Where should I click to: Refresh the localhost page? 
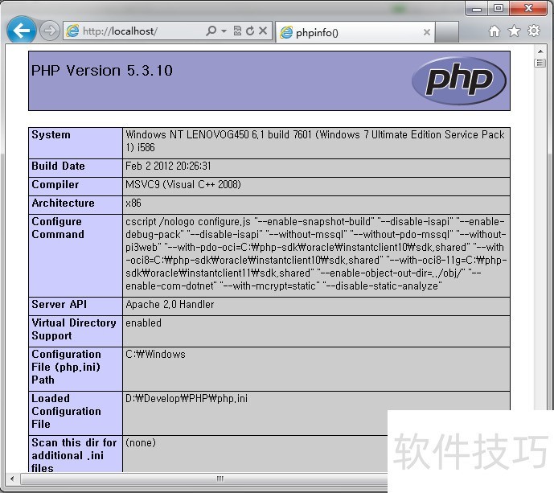coord(250,31)
